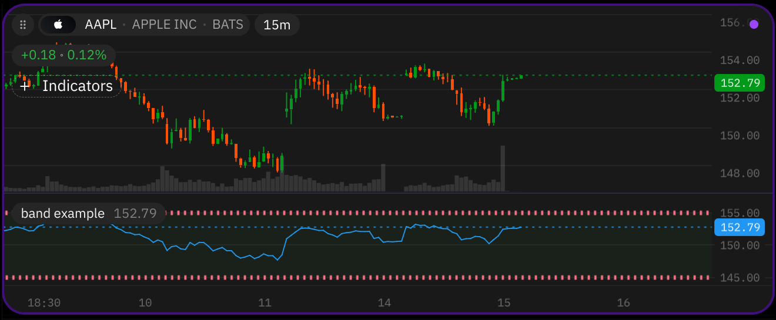Click the 152.00 price axis label
This screenshot has height=320, width=776.
pyautogui.click(x=740, y=98)
